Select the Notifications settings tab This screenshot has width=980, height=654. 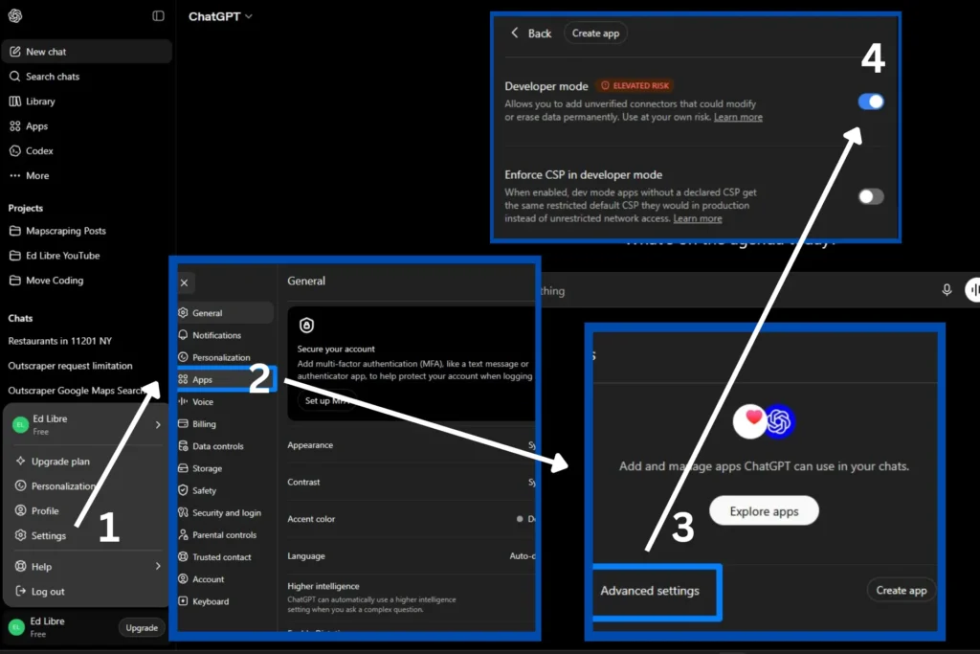(x=224, y=335)
